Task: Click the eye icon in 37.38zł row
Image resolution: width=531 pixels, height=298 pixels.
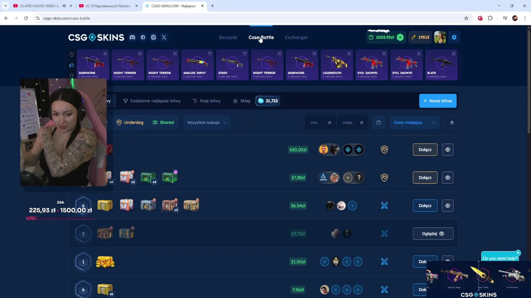Action: [x=448, y=178]
